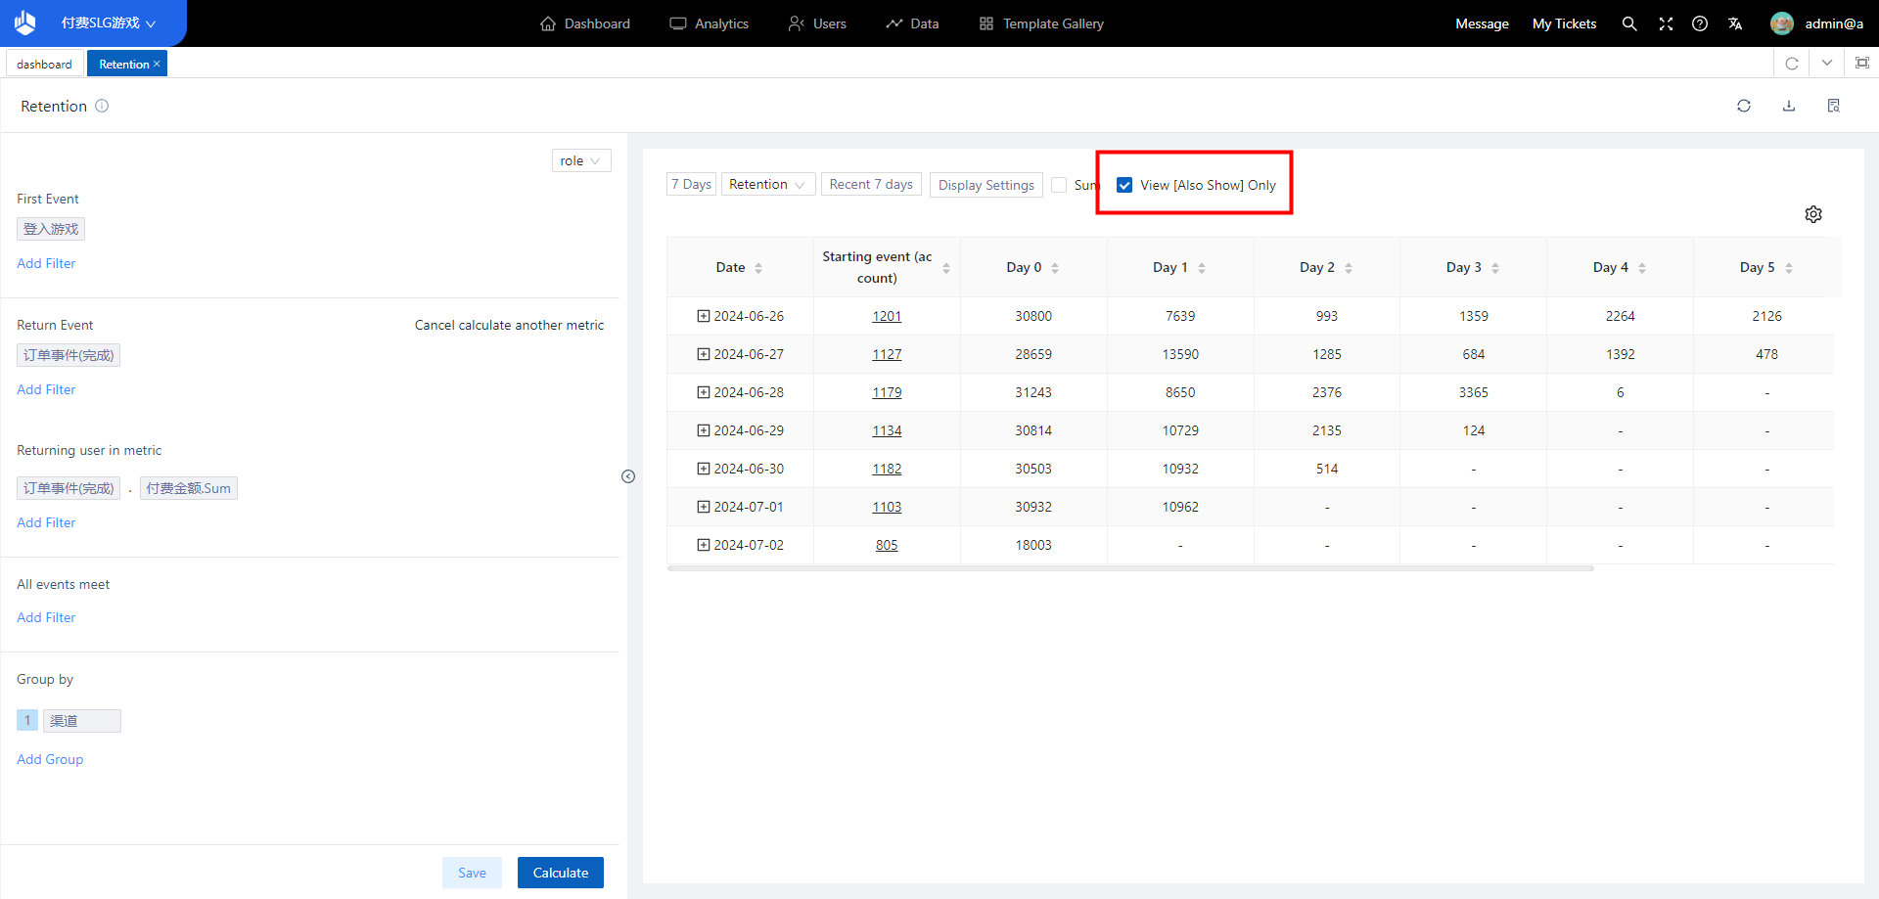Switch to the dashboard tab
This screenshot has height=899, width=1879.
coord(44,65)
